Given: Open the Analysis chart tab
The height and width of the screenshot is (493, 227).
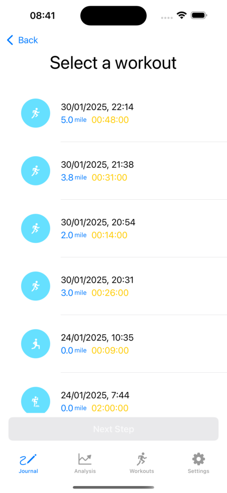Looking at the screenshot, I should (x=85, y=464).
